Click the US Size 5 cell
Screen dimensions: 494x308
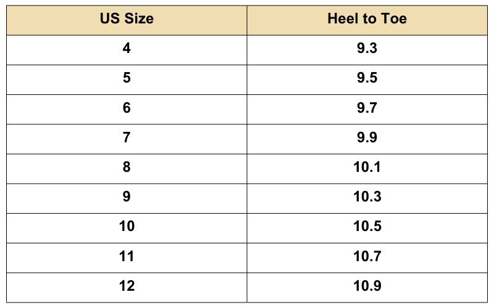pos(127,78)
